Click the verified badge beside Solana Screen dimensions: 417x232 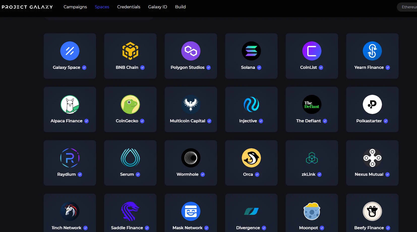click(259, 68)
